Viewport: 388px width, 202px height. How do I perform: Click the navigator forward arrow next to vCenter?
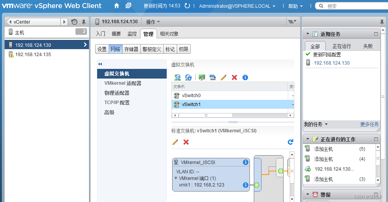[x=64, y=22]
